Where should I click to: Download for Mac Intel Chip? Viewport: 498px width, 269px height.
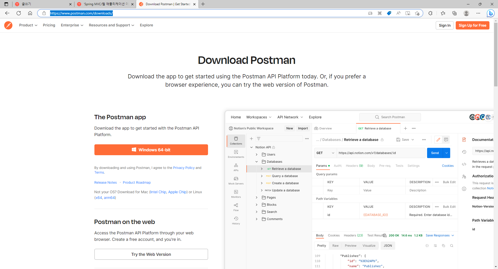click(158, 192)
